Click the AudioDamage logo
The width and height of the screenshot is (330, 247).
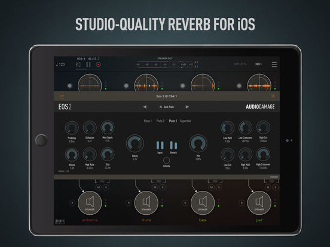pyautogui.click(x=260, y=107)
